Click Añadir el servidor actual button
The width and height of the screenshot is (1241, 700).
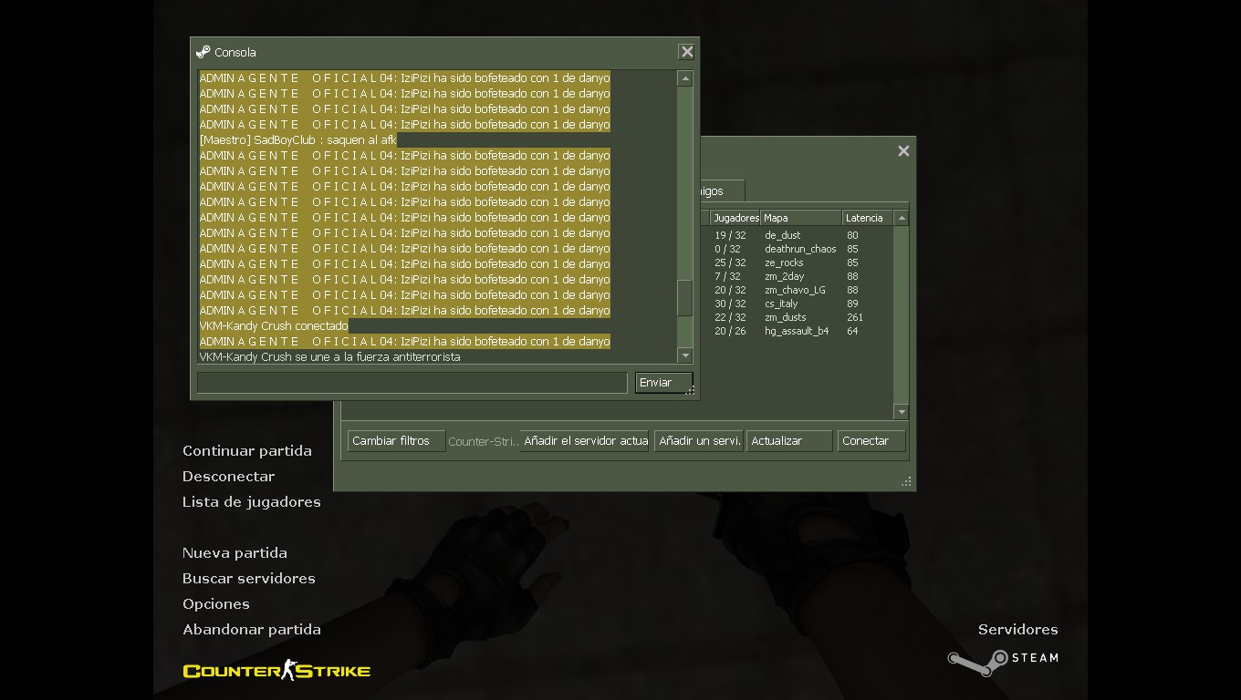tap(584, 441)
